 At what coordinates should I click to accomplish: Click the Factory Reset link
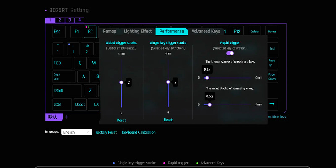pyautogui.click(x=106, y=132)
